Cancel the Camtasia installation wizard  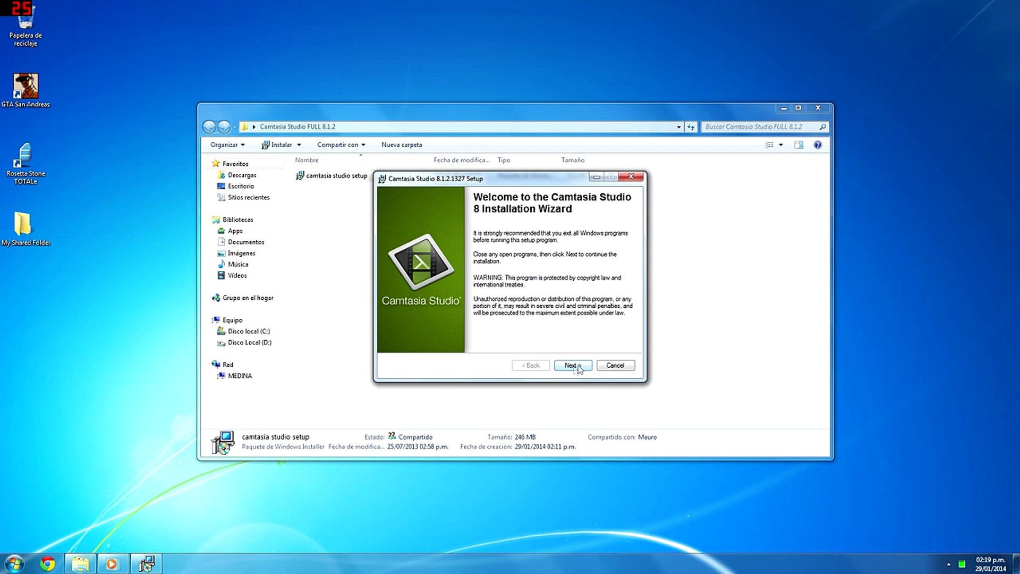615,365
